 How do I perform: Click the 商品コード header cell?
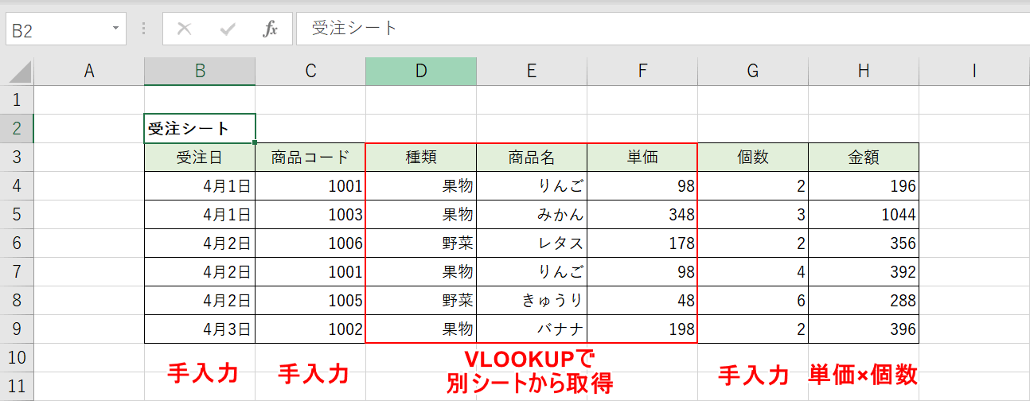click(310, 158)
